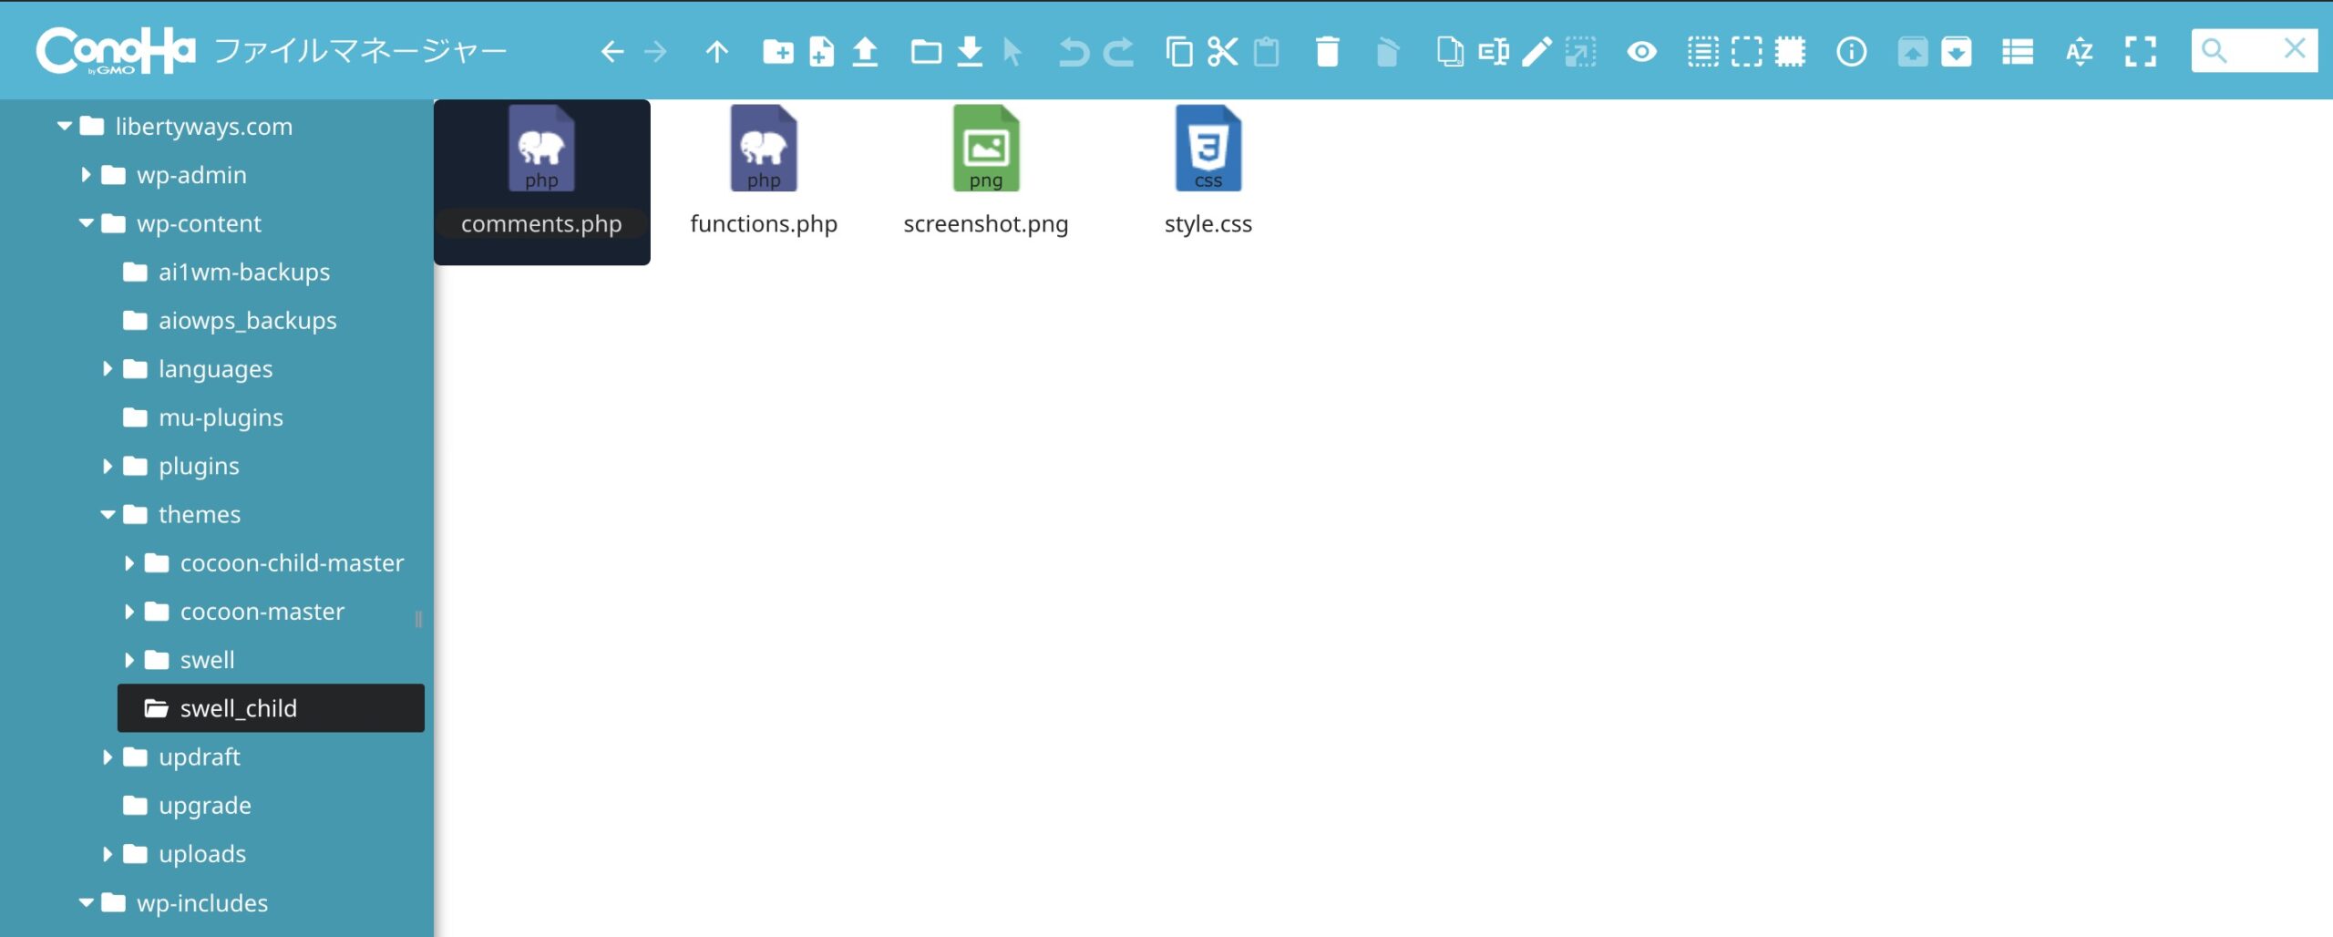This screenshot has height=937, width=2333.
Task: Expand the plugins folder arrow
Action: 108,466
